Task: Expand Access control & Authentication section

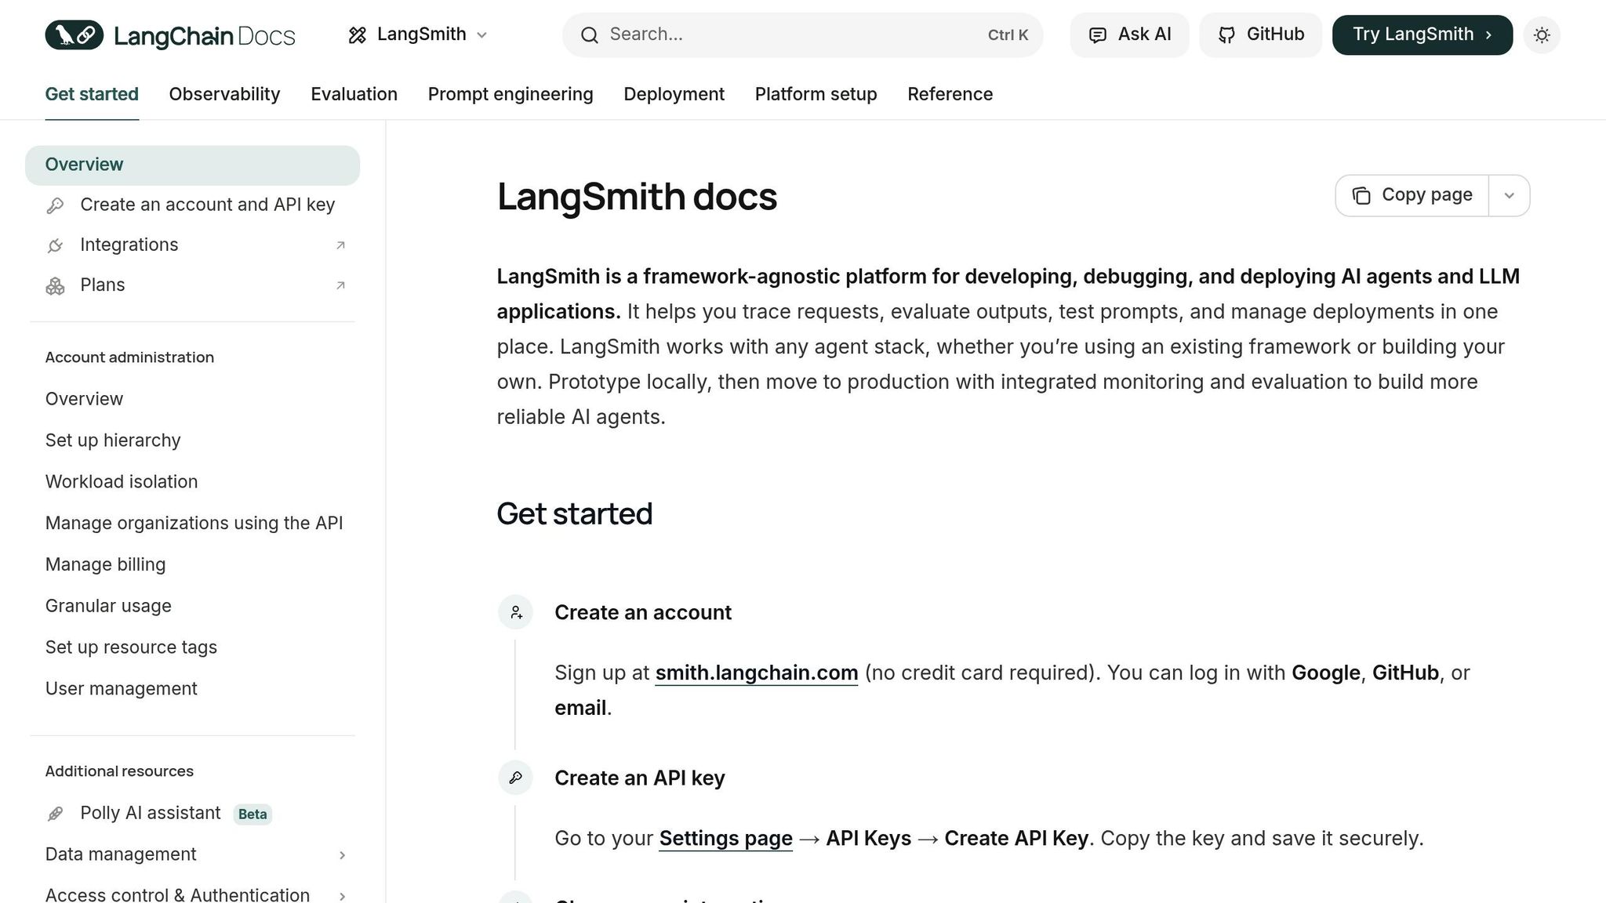Action: [x=343, y=895]
